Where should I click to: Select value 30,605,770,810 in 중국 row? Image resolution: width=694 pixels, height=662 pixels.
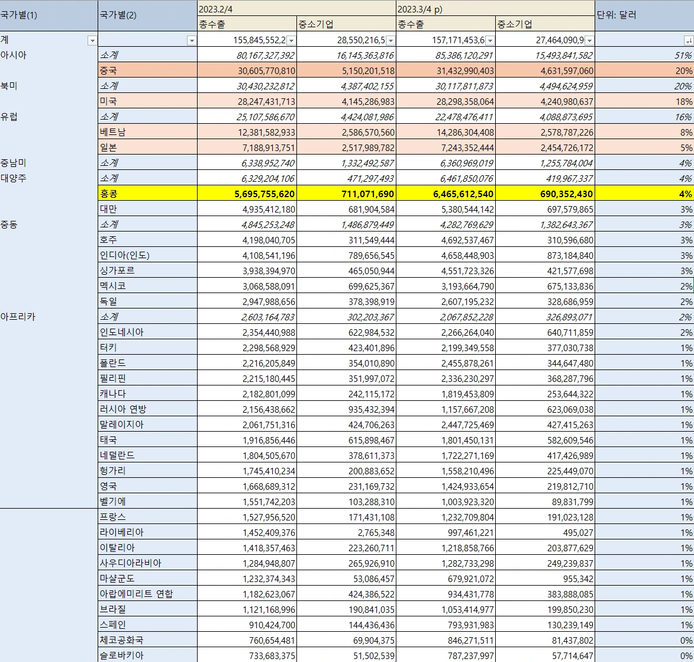coord(247,70)
